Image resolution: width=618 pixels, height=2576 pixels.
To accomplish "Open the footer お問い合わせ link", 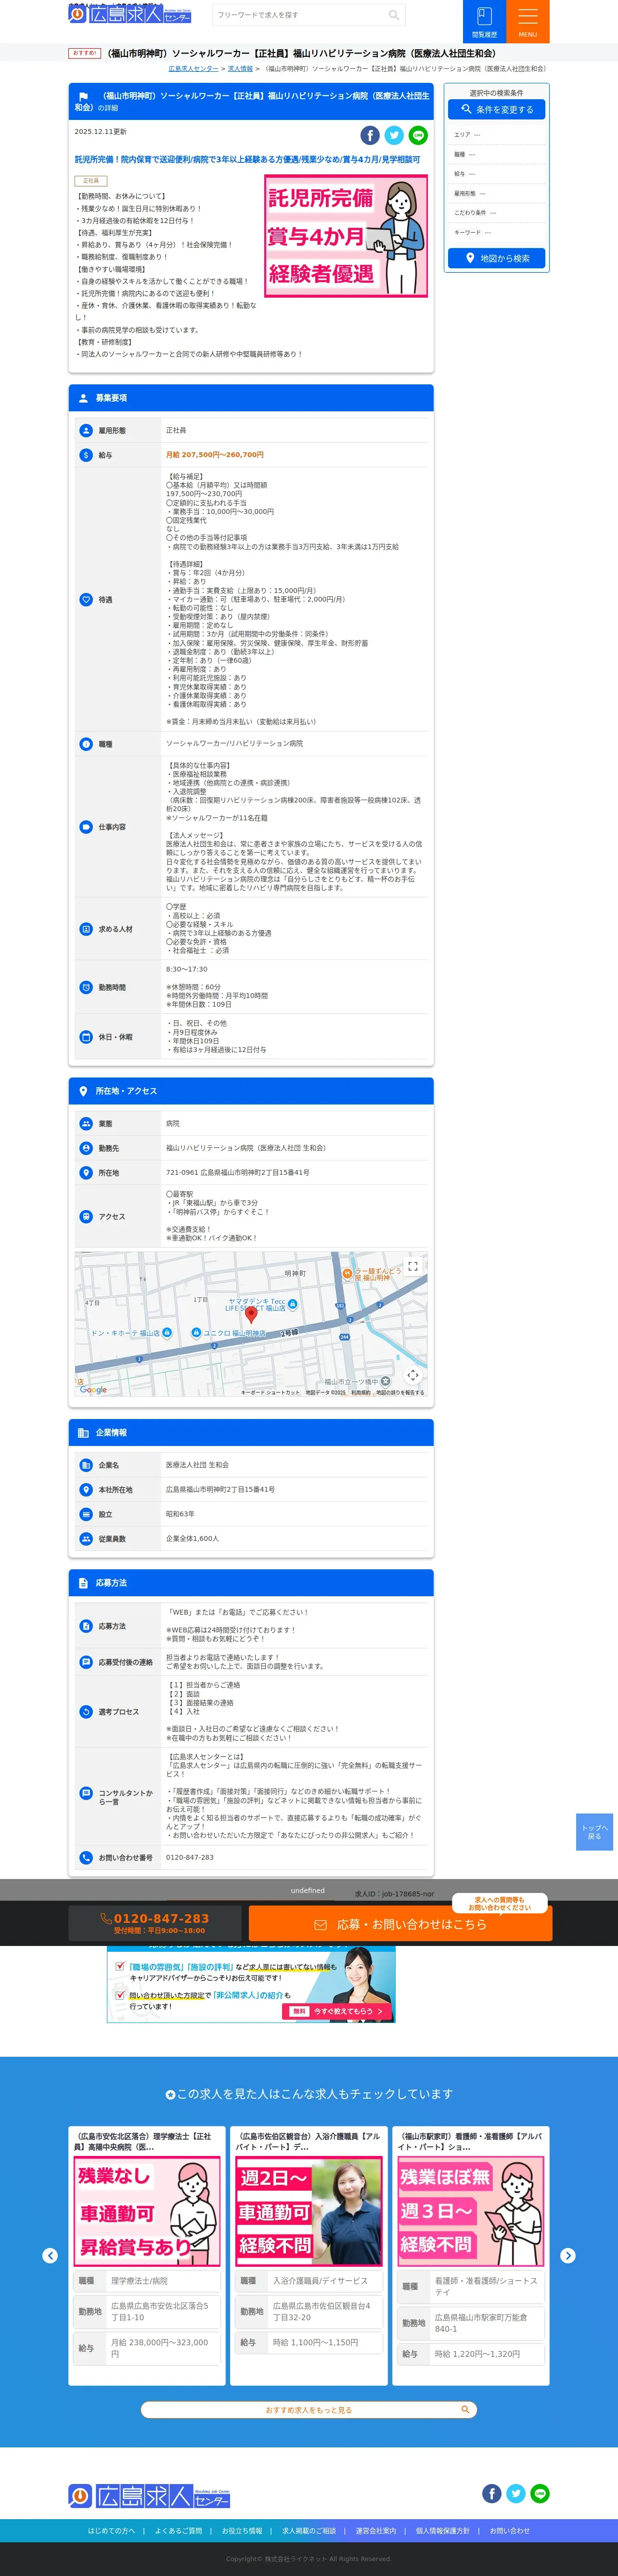I will pyautogui.click(x=510, y=2531).
